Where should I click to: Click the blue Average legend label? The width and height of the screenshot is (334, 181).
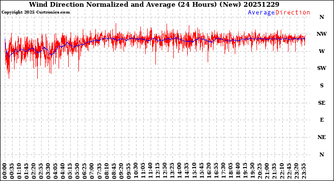click(x=261, y=13)
